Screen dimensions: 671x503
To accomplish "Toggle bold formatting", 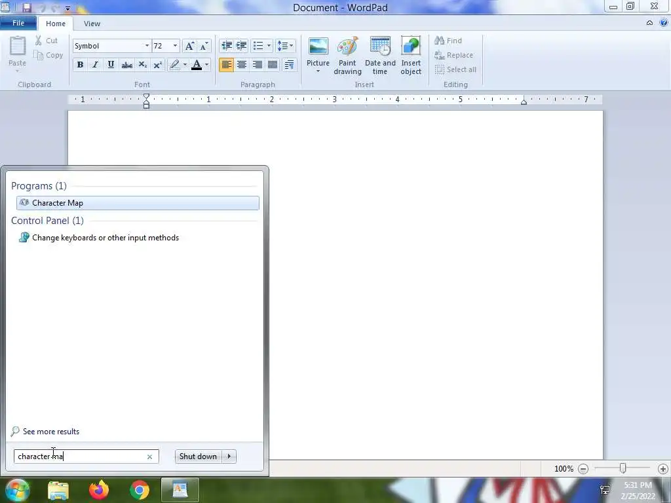I will point(80,65).
